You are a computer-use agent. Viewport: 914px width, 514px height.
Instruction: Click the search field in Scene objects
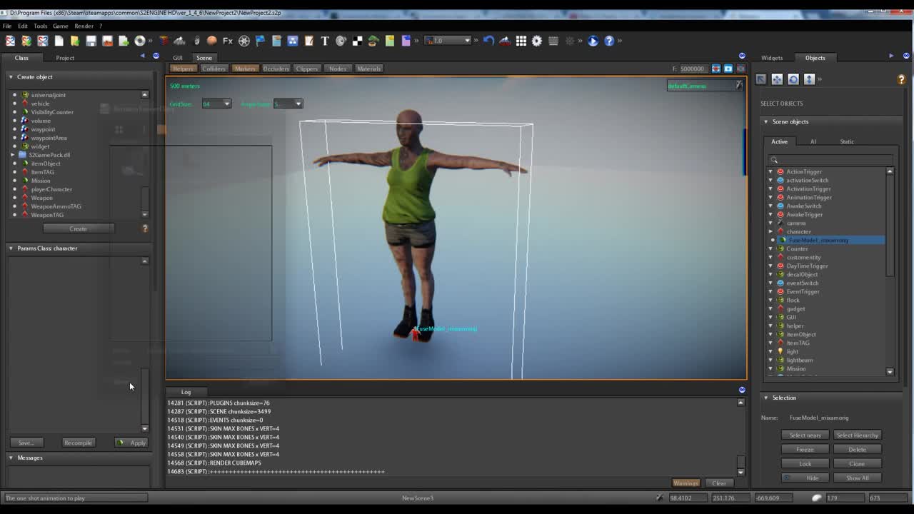click(x=828, y=158)
